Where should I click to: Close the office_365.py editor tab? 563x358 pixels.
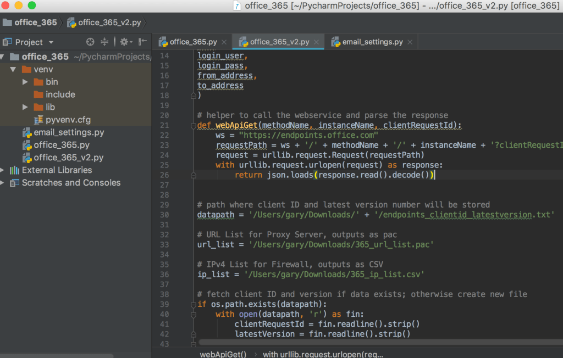[224, 42]
